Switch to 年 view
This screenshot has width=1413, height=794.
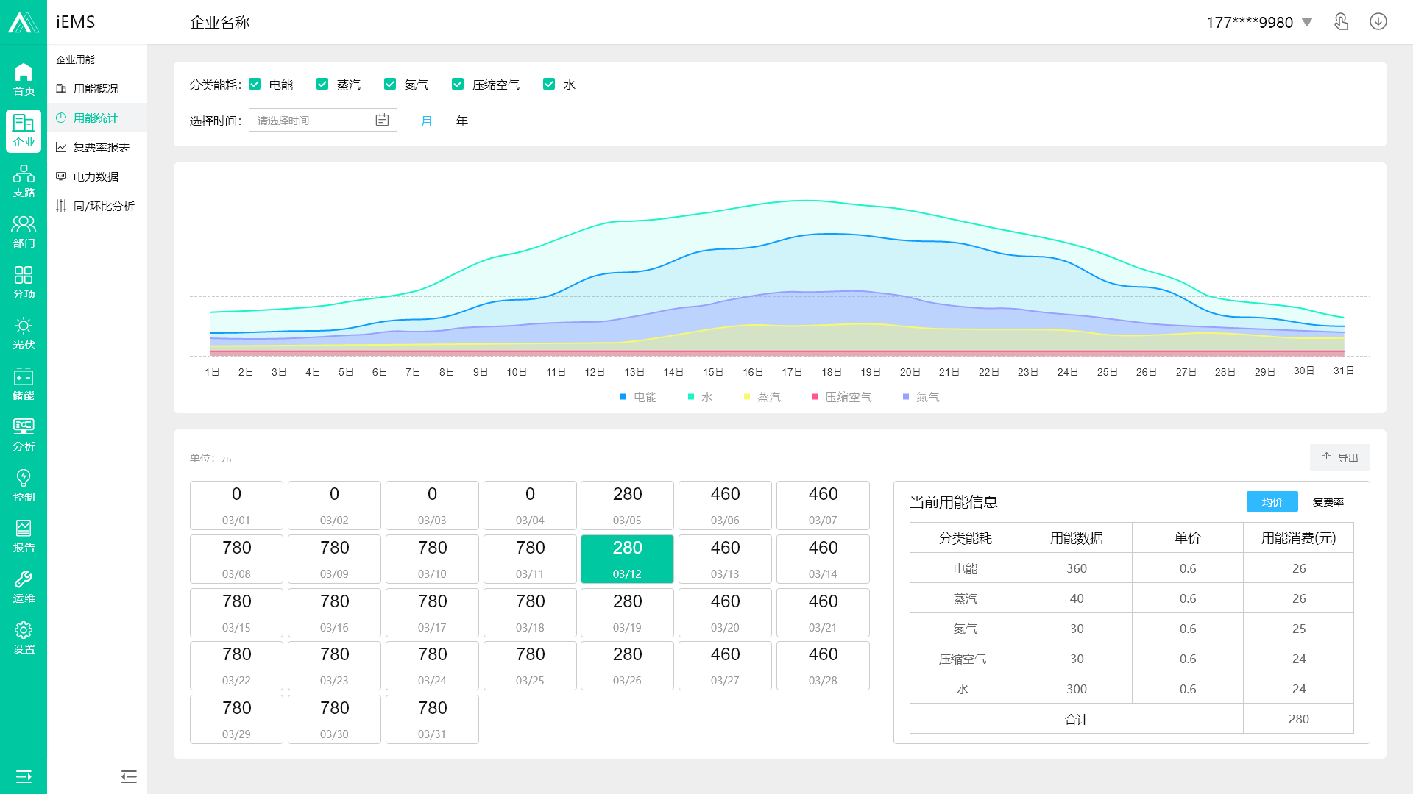pos(462,121)
